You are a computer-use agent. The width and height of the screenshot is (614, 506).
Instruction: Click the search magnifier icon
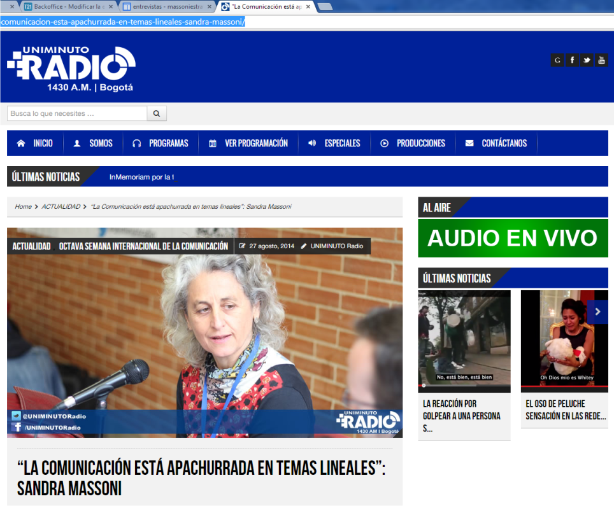(157, 113)
